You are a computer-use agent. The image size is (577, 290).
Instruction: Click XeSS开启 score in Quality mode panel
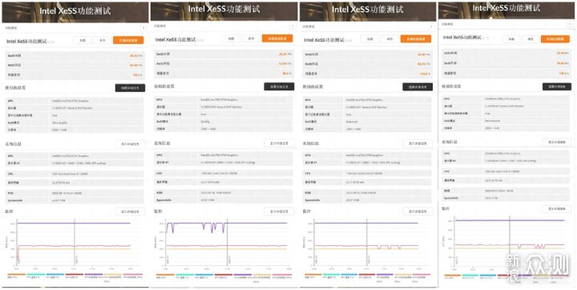click(285, 63)
